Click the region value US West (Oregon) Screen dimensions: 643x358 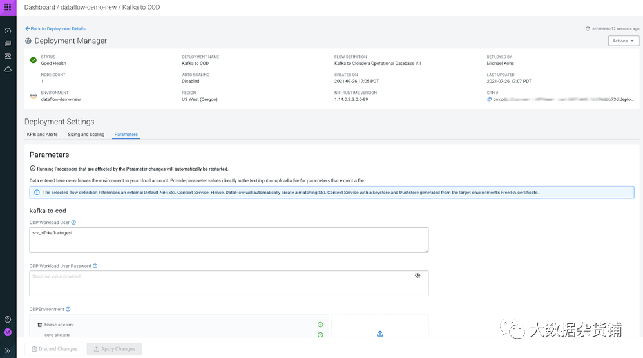tap(200, 100)
